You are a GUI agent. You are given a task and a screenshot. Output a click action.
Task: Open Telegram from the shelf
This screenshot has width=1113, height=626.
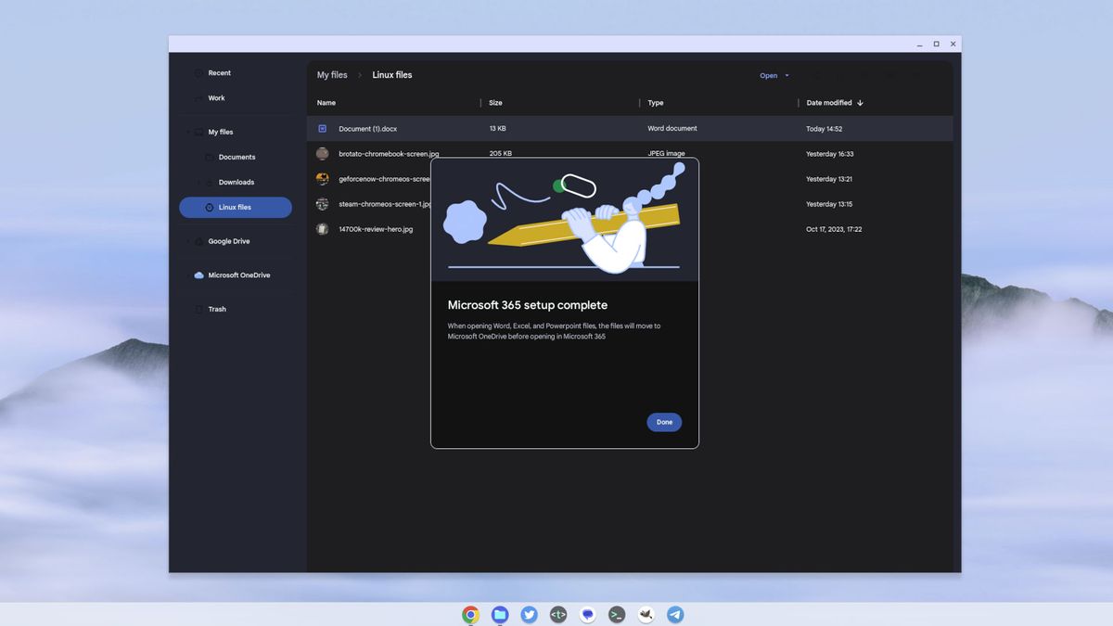[x=675, y=614]
